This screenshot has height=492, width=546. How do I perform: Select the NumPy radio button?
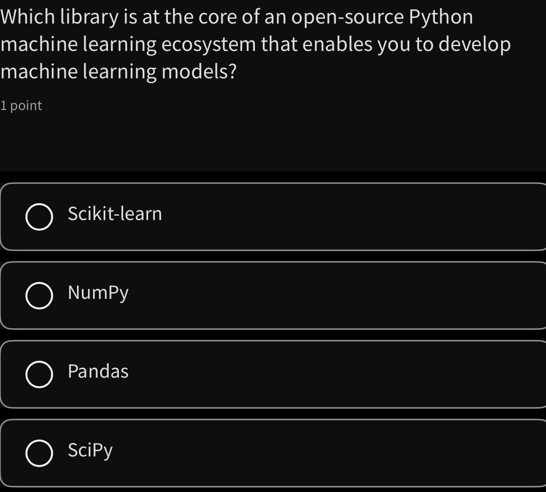39,295
